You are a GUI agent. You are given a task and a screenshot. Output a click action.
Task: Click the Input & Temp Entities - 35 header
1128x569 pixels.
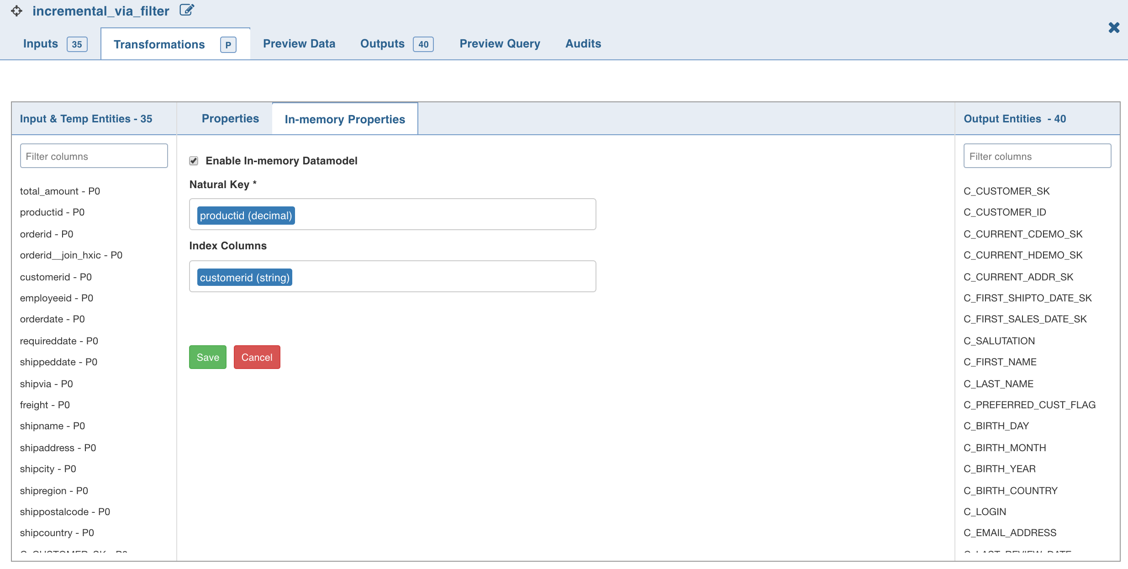(86, 119)
